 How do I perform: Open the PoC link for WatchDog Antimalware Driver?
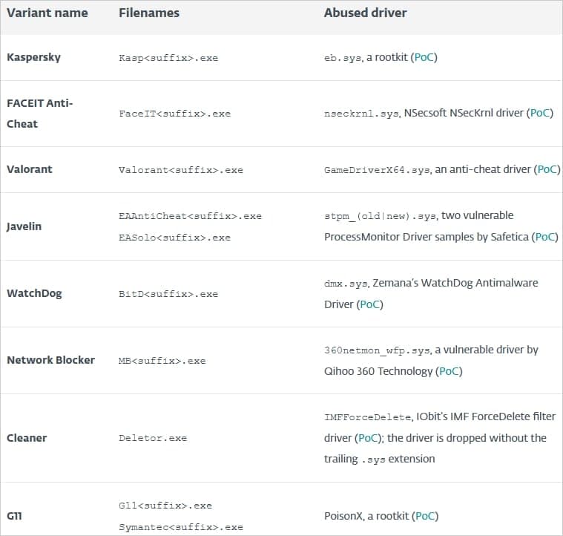(x=370, y=304)
